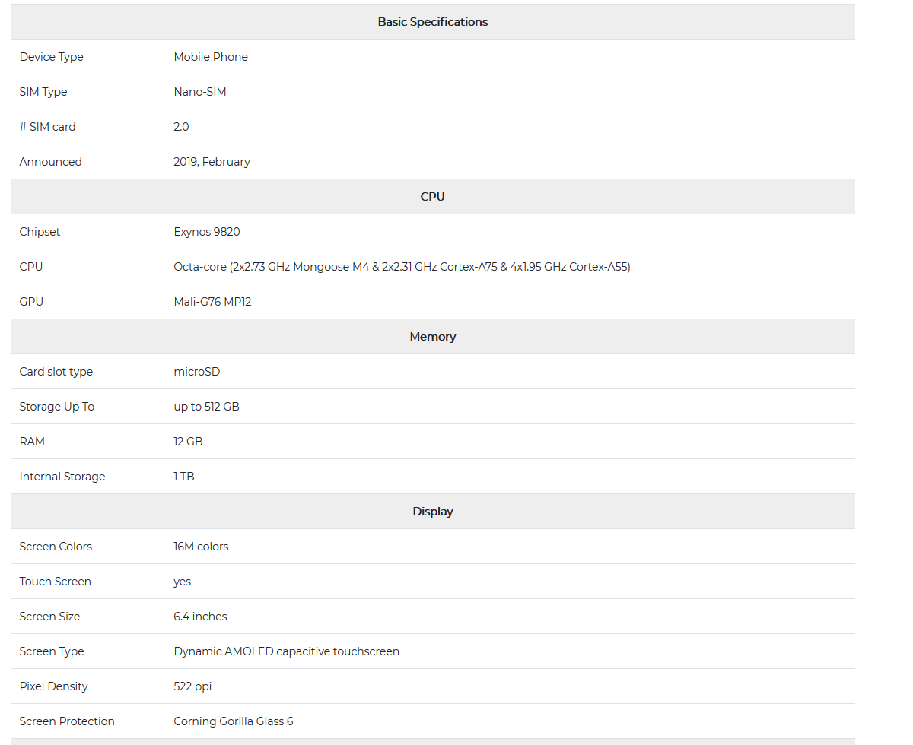Image resolution: width=913 pixels, height=745 pixels.
Task: Select the Octa-core CPU description text
Action: [x=402, y=267]
